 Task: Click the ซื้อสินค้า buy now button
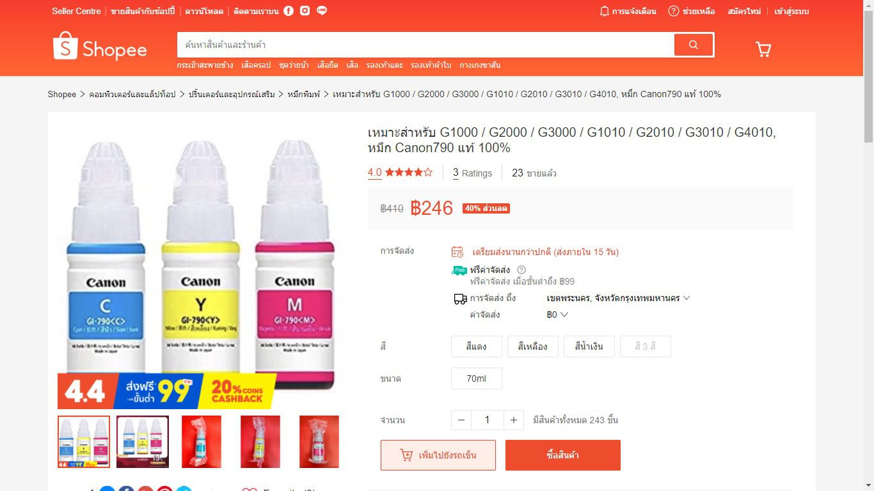tap(563, 455)
